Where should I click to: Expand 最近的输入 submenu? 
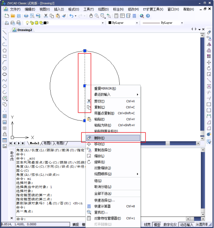(x=113, y=94)
